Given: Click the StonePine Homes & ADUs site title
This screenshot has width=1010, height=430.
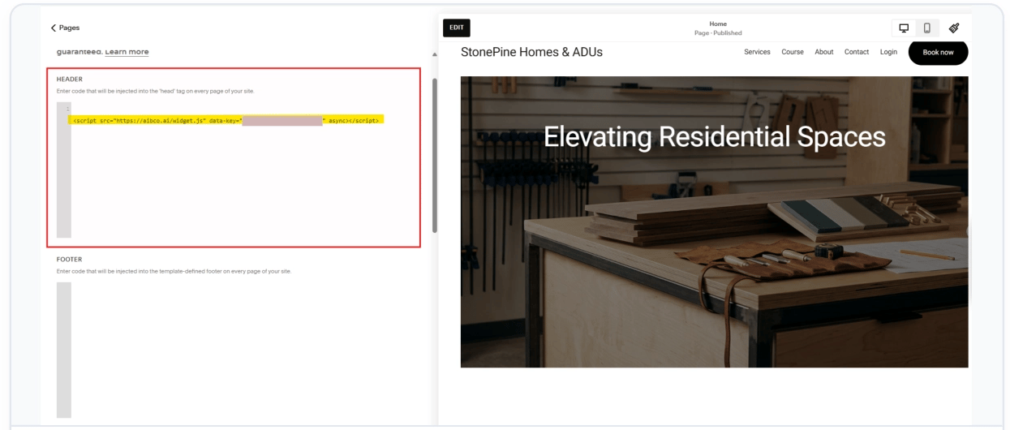Looking at the screenshot, I should (x=531, y=52).
